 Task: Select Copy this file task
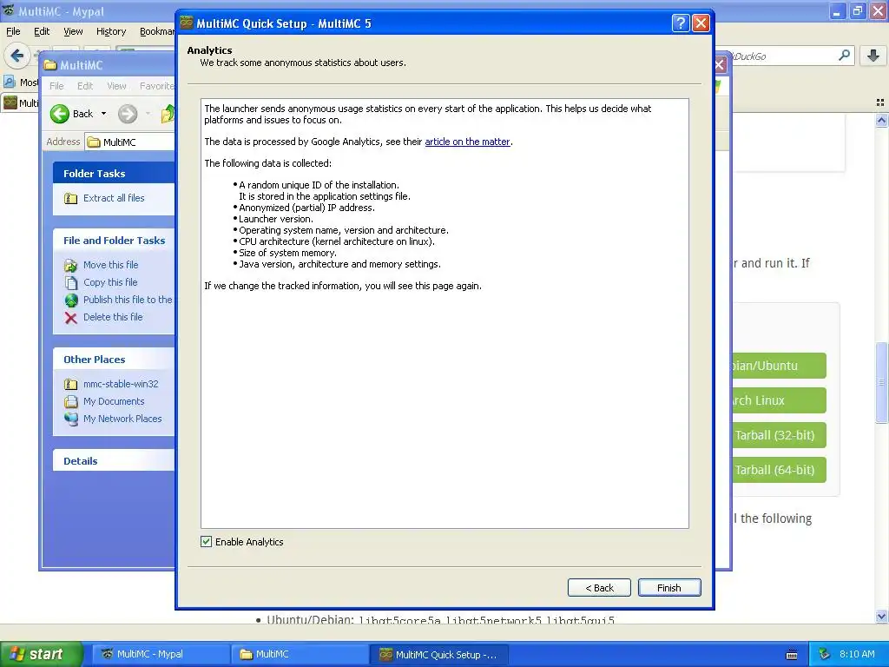point(110,282)
